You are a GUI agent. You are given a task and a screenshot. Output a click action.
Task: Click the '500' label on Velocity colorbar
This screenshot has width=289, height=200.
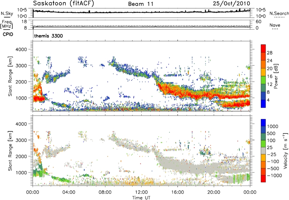pos(271,133)
